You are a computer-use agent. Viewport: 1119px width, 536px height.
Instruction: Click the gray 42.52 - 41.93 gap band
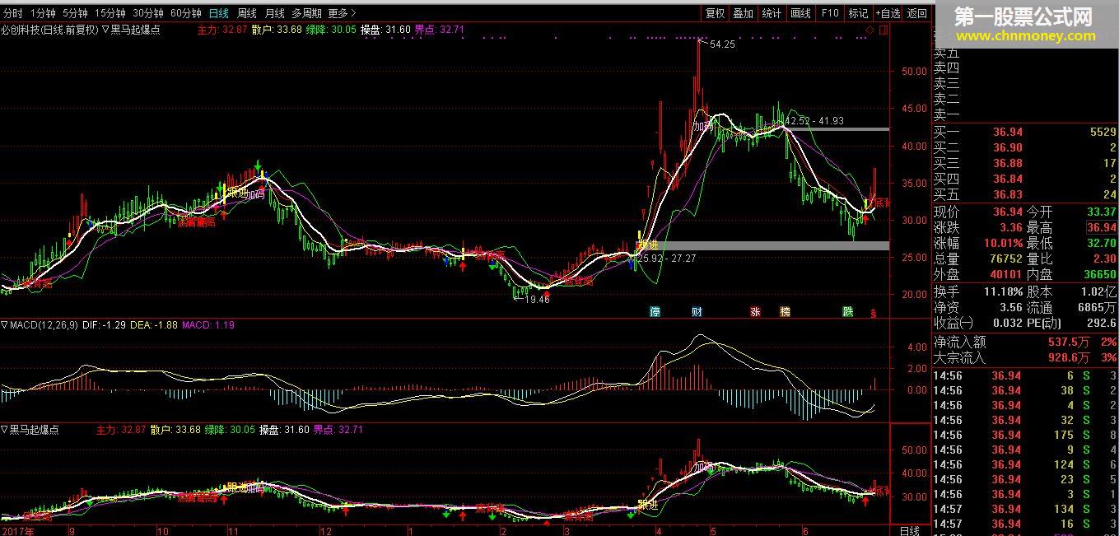[x=836, y=129]
